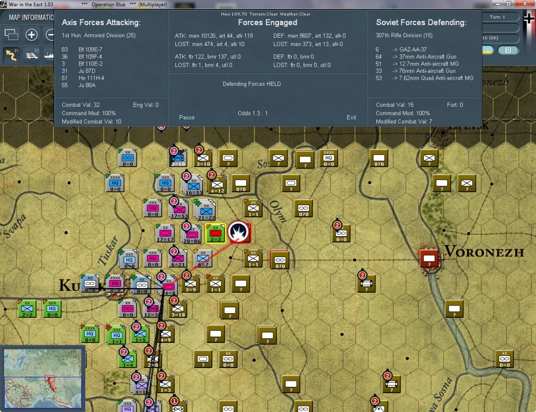
Task: Select the pink 17=17 armored unit
Action: click(165, 233)
